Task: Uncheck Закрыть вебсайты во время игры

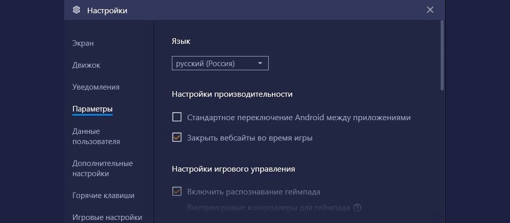Action: pos(176,137)
